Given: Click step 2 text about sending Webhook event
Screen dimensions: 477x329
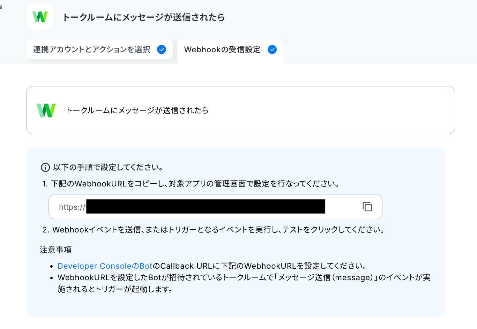Looking at the screenshot, I should pos(214,230).
